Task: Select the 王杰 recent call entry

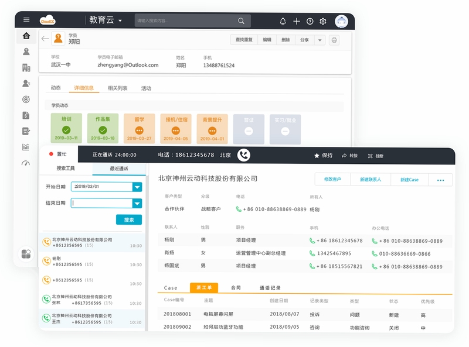Action: [x=92, y=319]
